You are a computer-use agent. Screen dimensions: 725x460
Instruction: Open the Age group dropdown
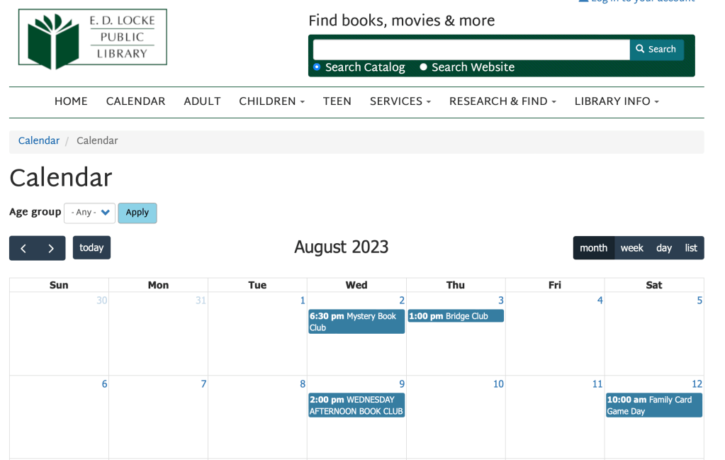(89, 213)
